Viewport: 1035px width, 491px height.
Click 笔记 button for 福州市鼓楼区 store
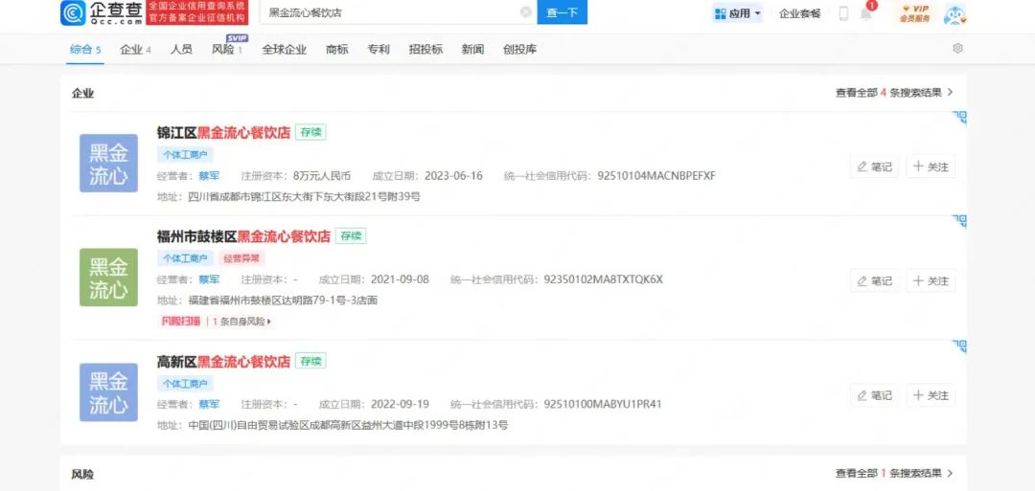pos(874,280)
